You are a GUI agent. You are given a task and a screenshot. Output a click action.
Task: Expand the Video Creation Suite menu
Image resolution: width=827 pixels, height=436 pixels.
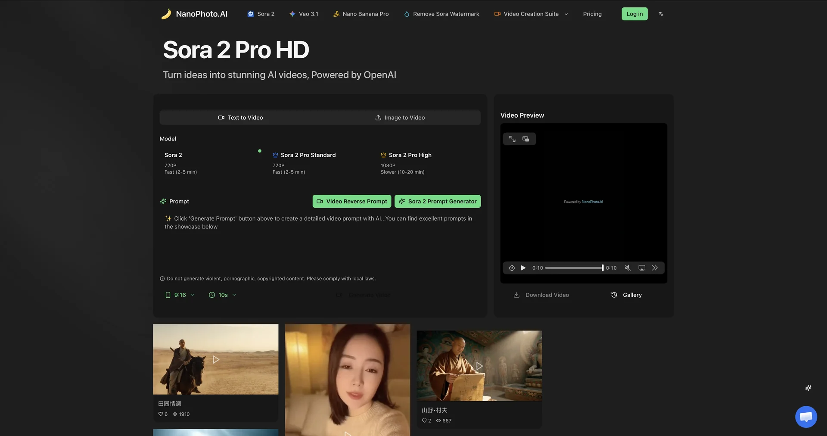pos(531,14)
